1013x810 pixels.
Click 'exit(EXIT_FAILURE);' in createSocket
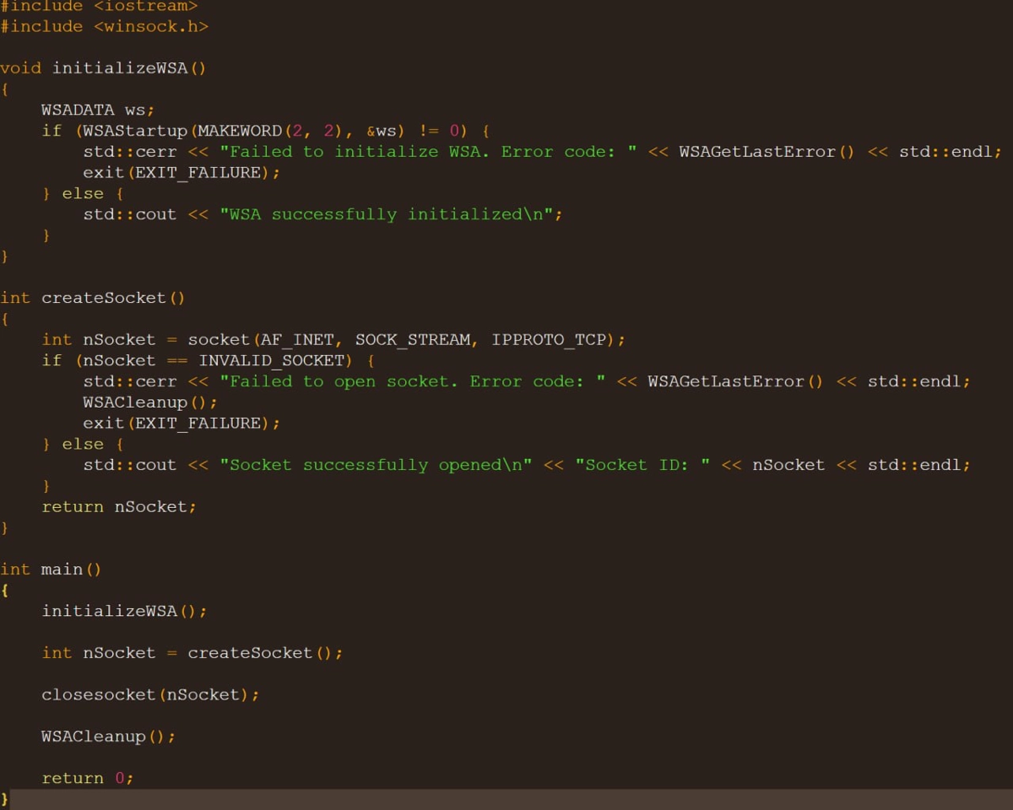click(181, 423)
